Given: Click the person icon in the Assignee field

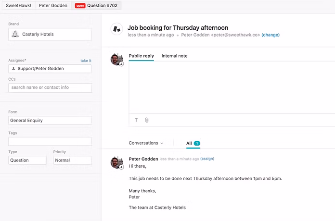Looking at the screenshot, I should pos(13,69).
